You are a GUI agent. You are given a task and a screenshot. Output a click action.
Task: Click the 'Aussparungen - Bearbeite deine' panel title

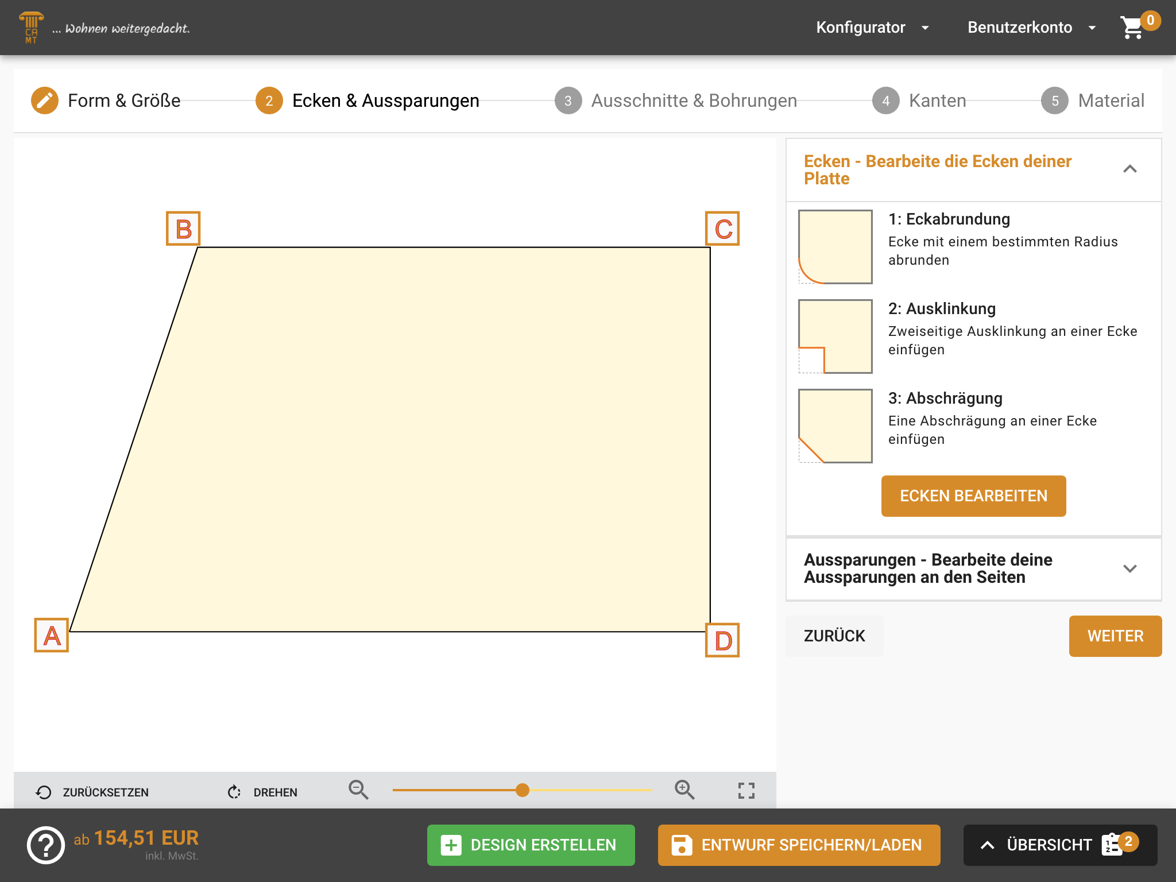928,568
